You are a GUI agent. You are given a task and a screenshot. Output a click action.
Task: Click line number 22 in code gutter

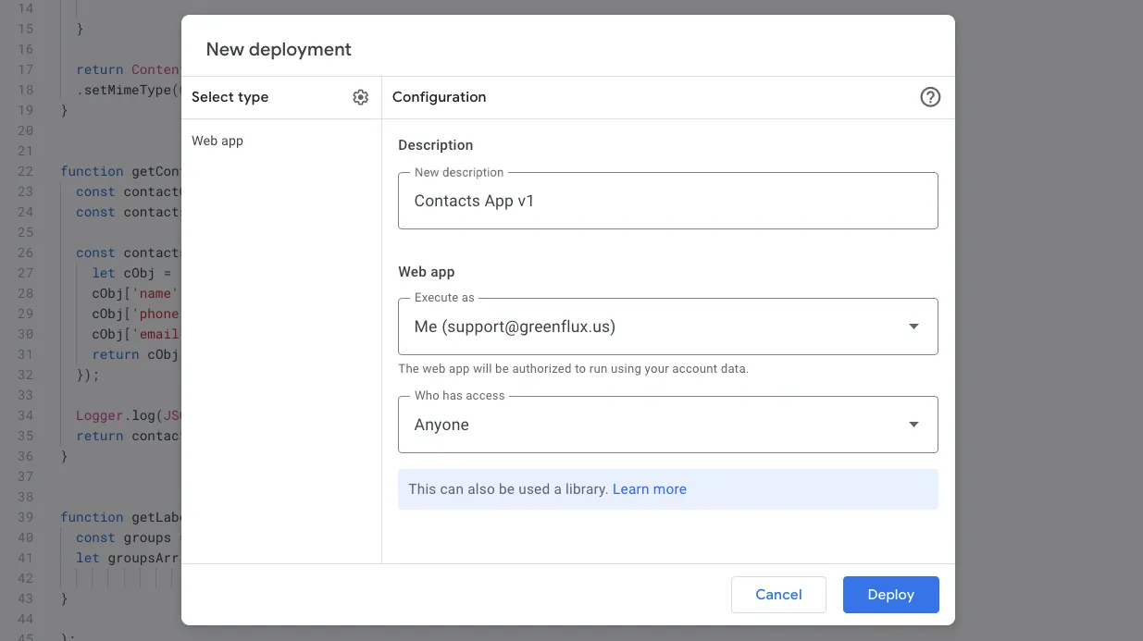(25, 171)
